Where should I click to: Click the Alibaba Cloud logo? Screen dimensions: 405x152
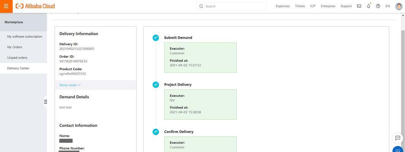35,6
